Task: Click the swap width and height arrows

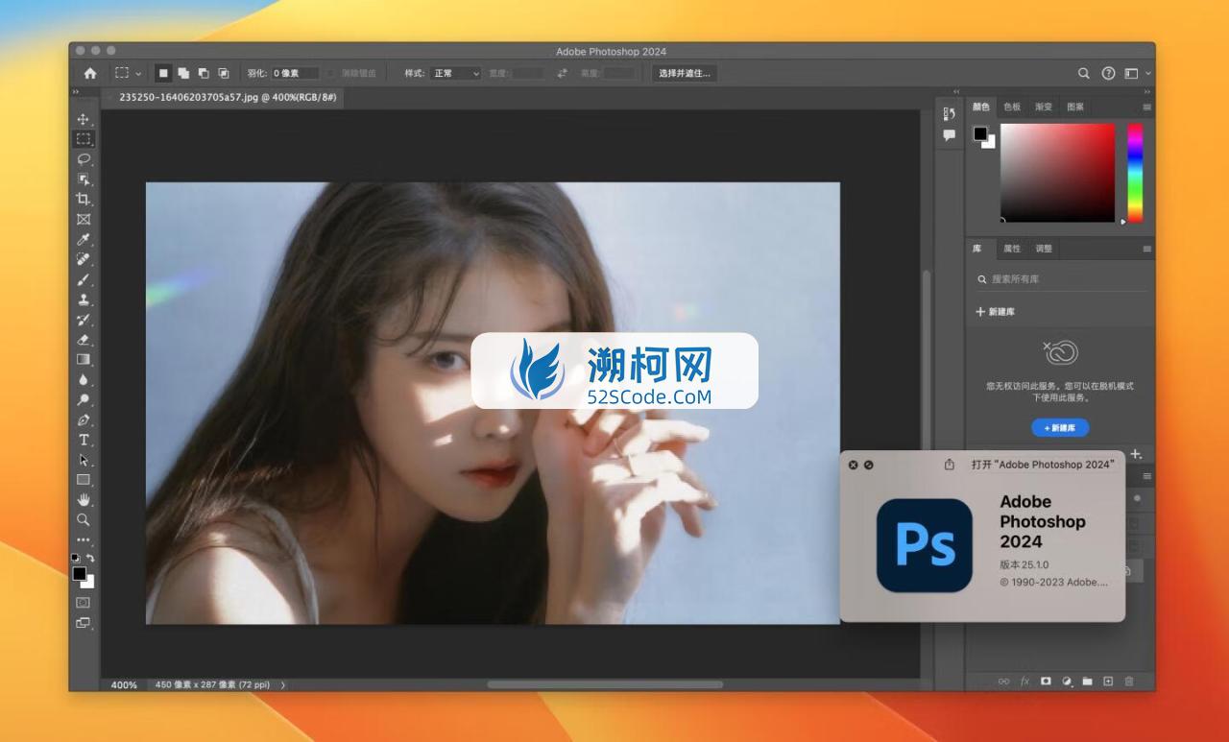Action: pyautogui.click(x=562, y=73)
